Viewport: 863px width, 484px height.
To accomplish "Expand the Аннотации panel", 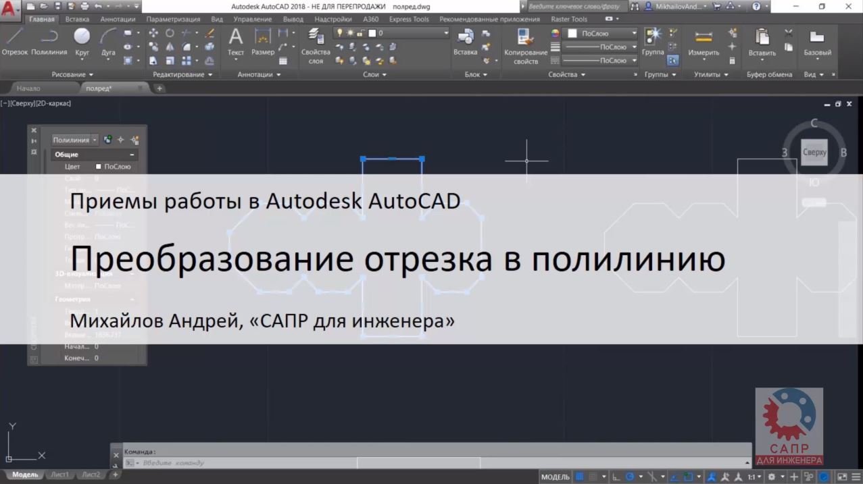I will 259,74.
